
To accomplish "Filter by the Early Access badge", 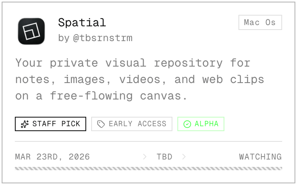I will coord(132,124).
